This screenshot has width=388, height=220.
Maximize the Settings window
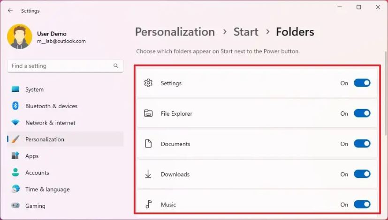[358, 7]
